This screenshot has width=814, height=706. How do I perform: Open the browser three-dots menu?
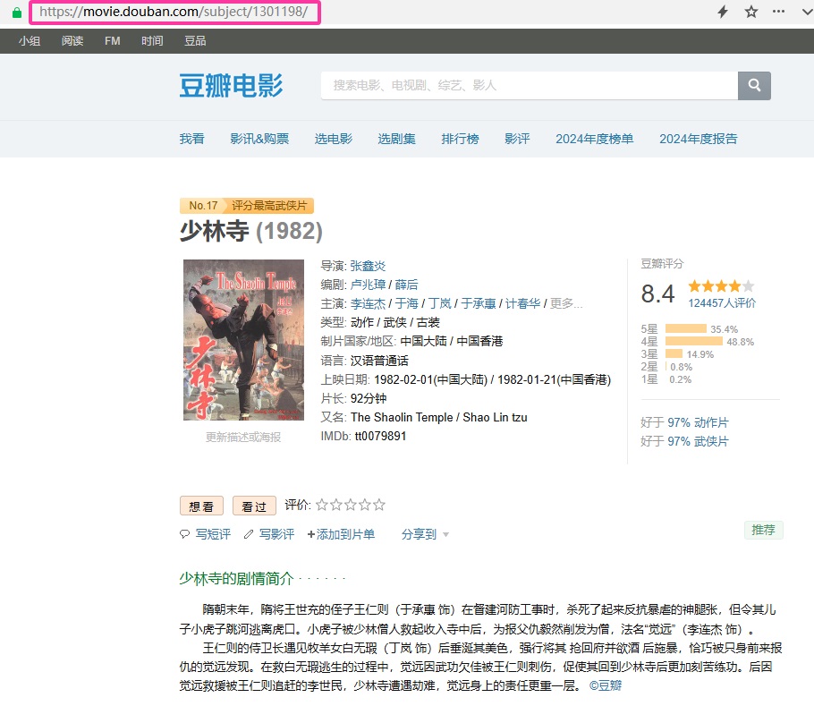tap(779, 12)
